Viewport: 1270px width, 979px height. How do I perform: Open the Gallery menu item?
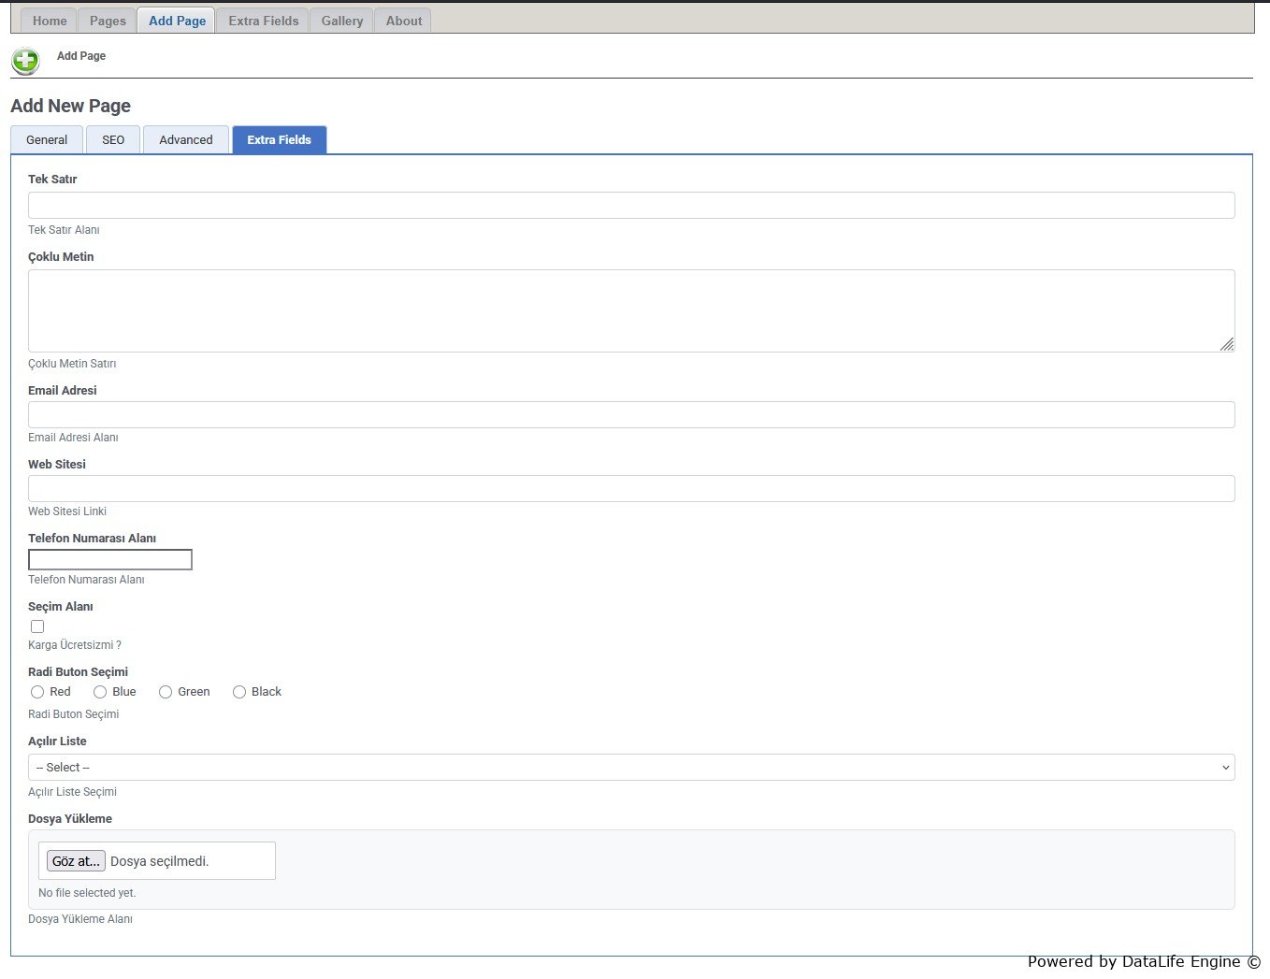point(341,21)
